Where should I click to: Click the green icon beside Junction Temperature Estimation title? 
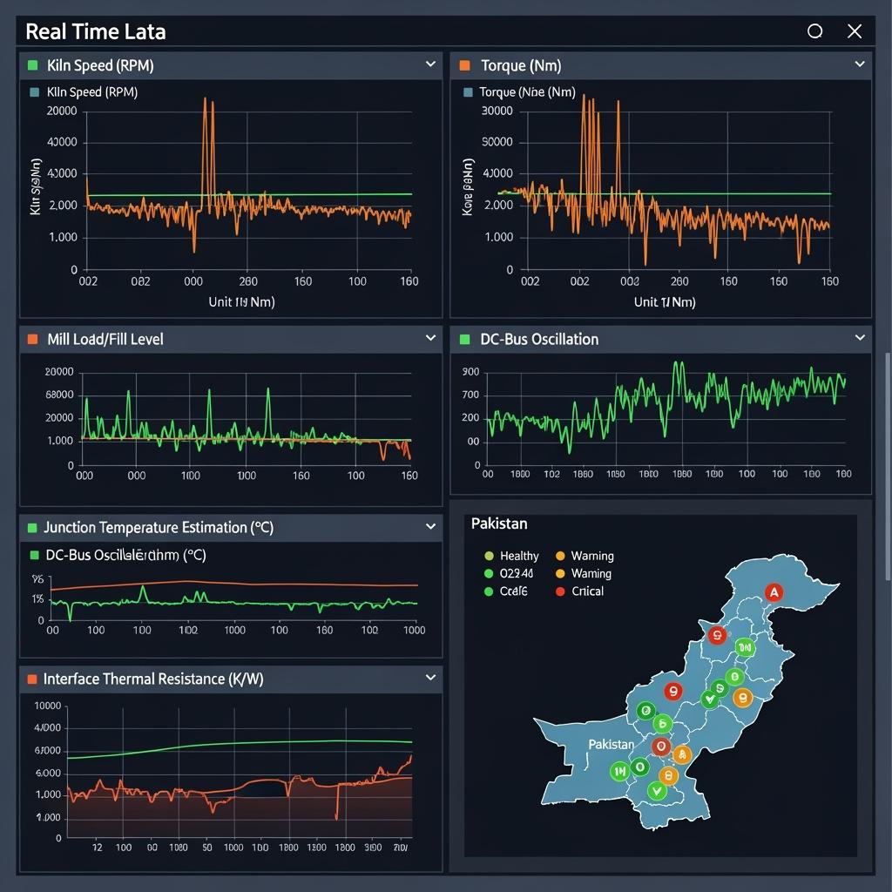coord(33,527)
